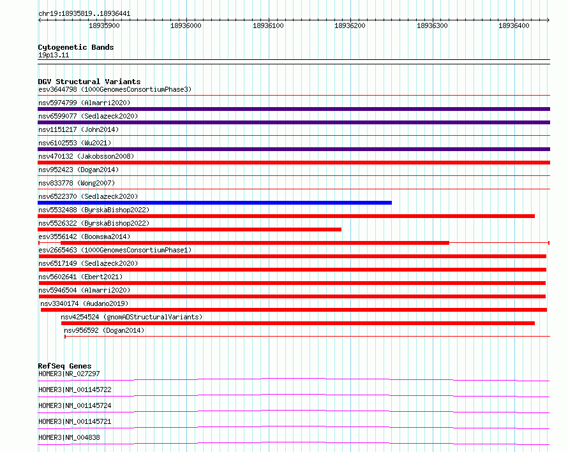This screenshot has height=452, width=568.
Task: Select the HOMER3|NM_004838 transcript label
Action: point(69,437)
